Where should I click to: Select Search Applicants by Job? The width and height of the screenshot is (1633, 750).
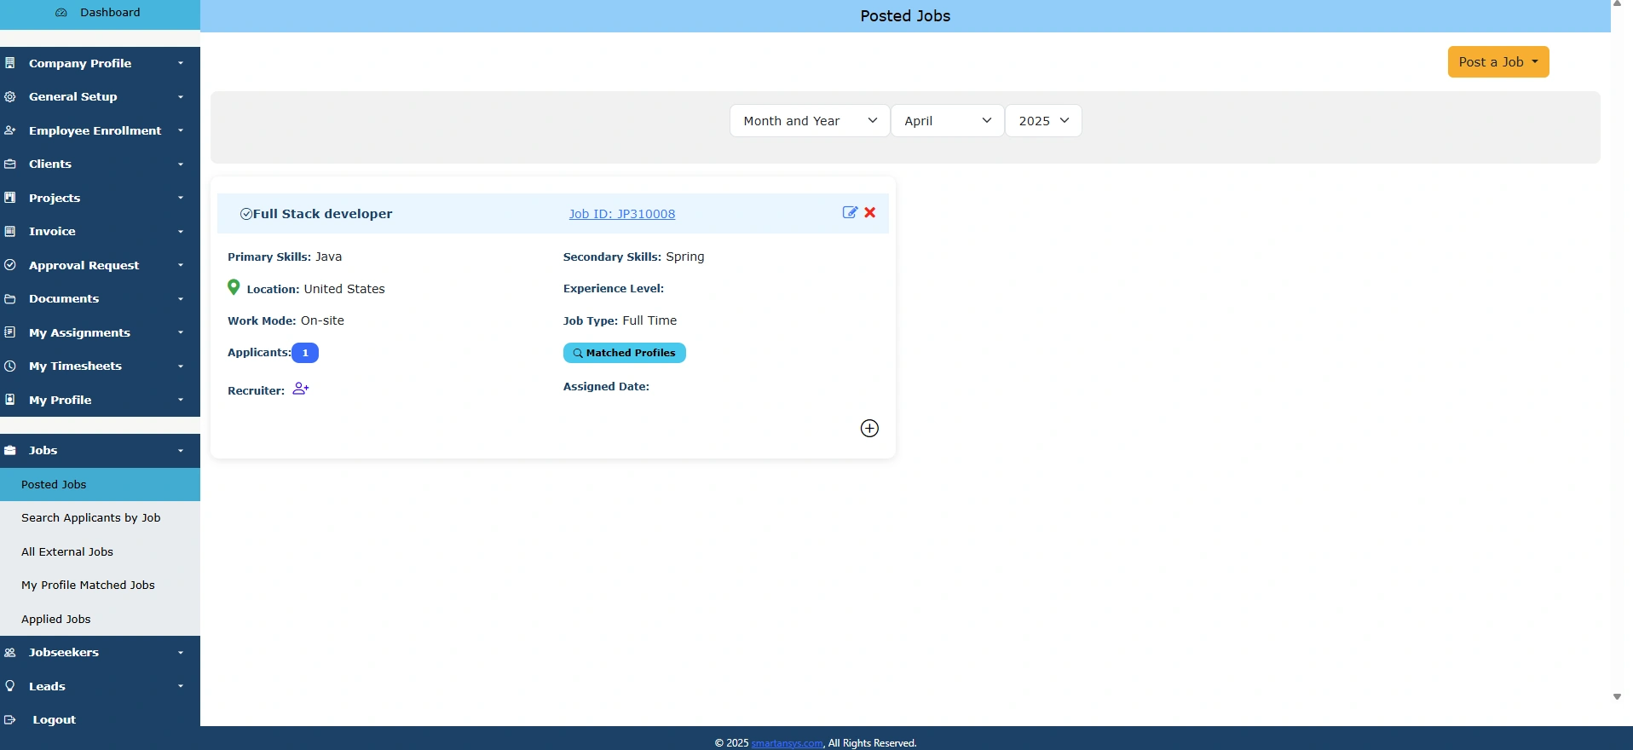pos(90,517)
